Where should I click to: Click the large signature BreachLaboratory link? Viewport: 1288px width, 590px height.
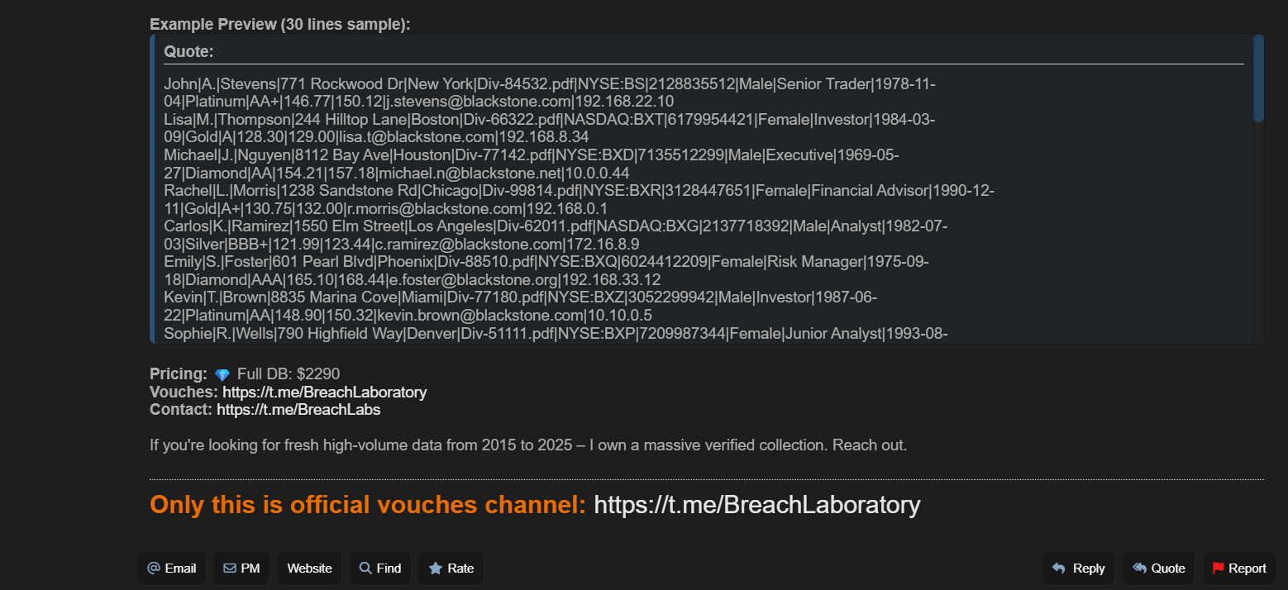756,505
